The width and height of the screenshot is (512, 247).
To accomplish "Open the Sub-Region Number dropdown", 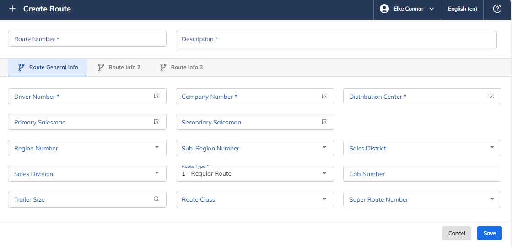I will [x=255, y=148].
